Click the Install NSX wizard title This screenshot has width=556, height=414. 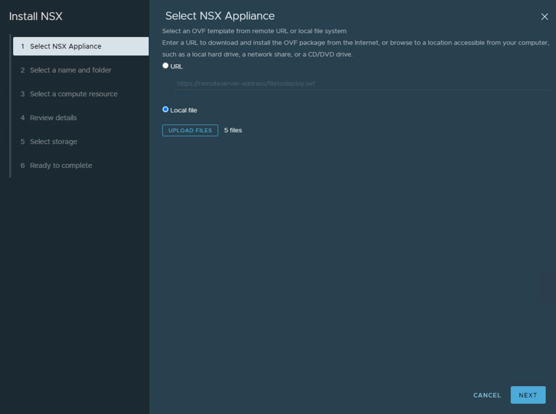pyautogui.click(x=36, y=16)
